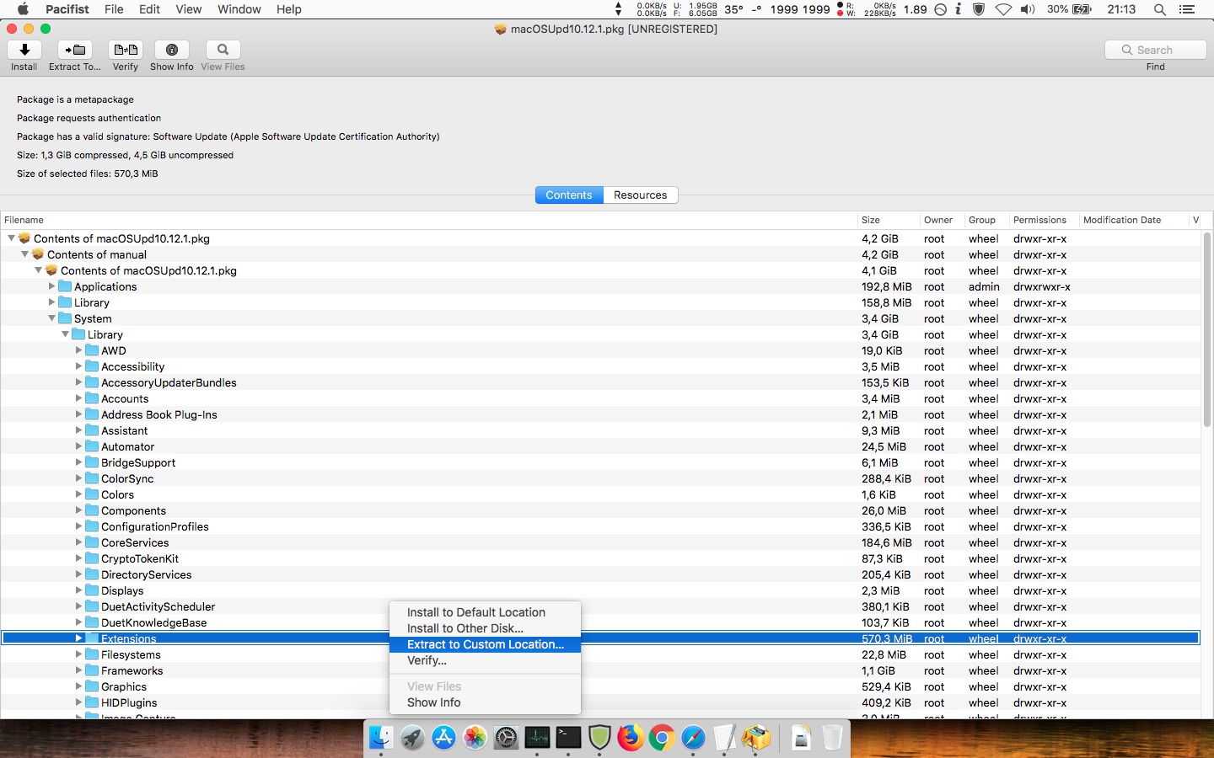The image size is (1214, 758).
Task: Expand the ColorSync folder
Action: point(78,478)
